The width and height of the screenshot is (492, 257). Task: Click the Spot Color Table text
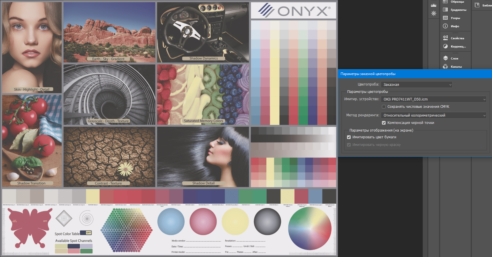click(x=67, y=234)
